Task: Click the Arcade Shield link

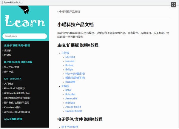Action: (73, 107)
